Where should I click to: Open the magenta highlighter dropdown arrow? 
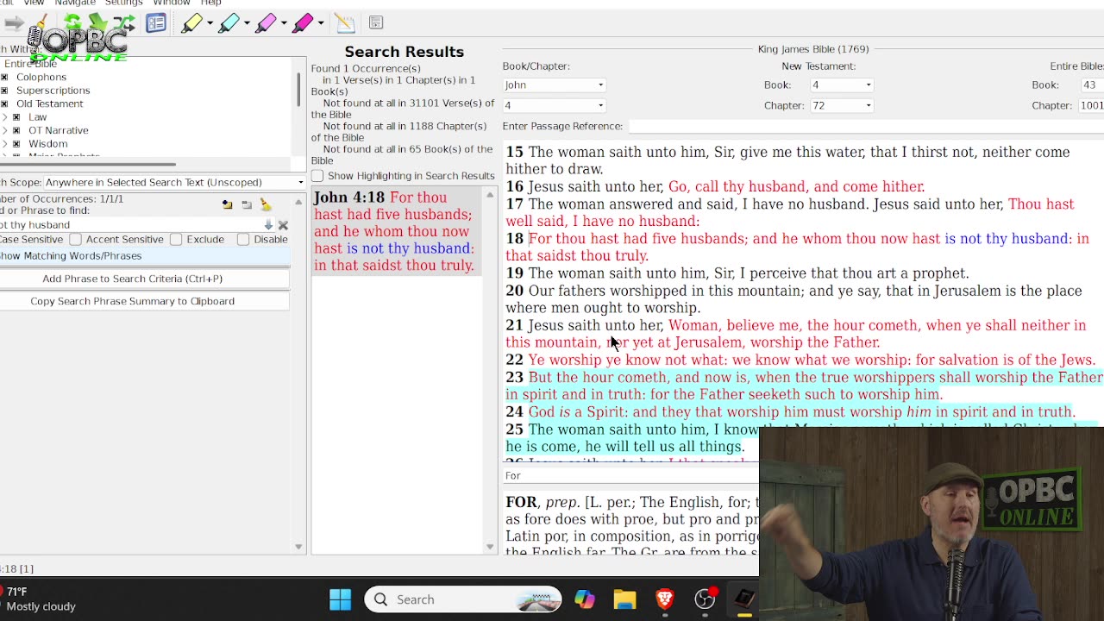tap(319, 23)
